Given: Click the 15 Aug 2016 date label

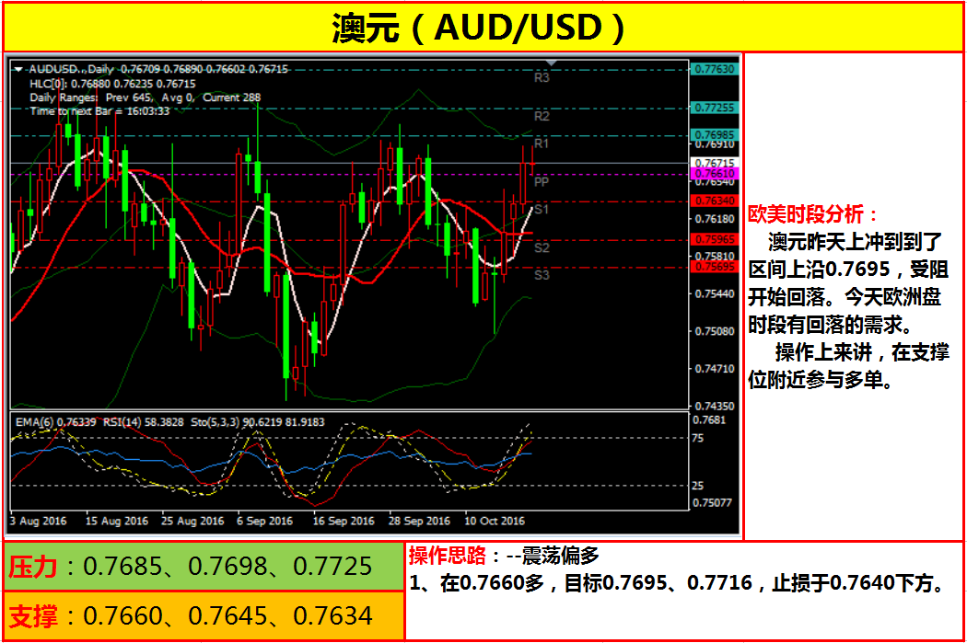Looking at the screenshot, I should (x=117, y=521).
